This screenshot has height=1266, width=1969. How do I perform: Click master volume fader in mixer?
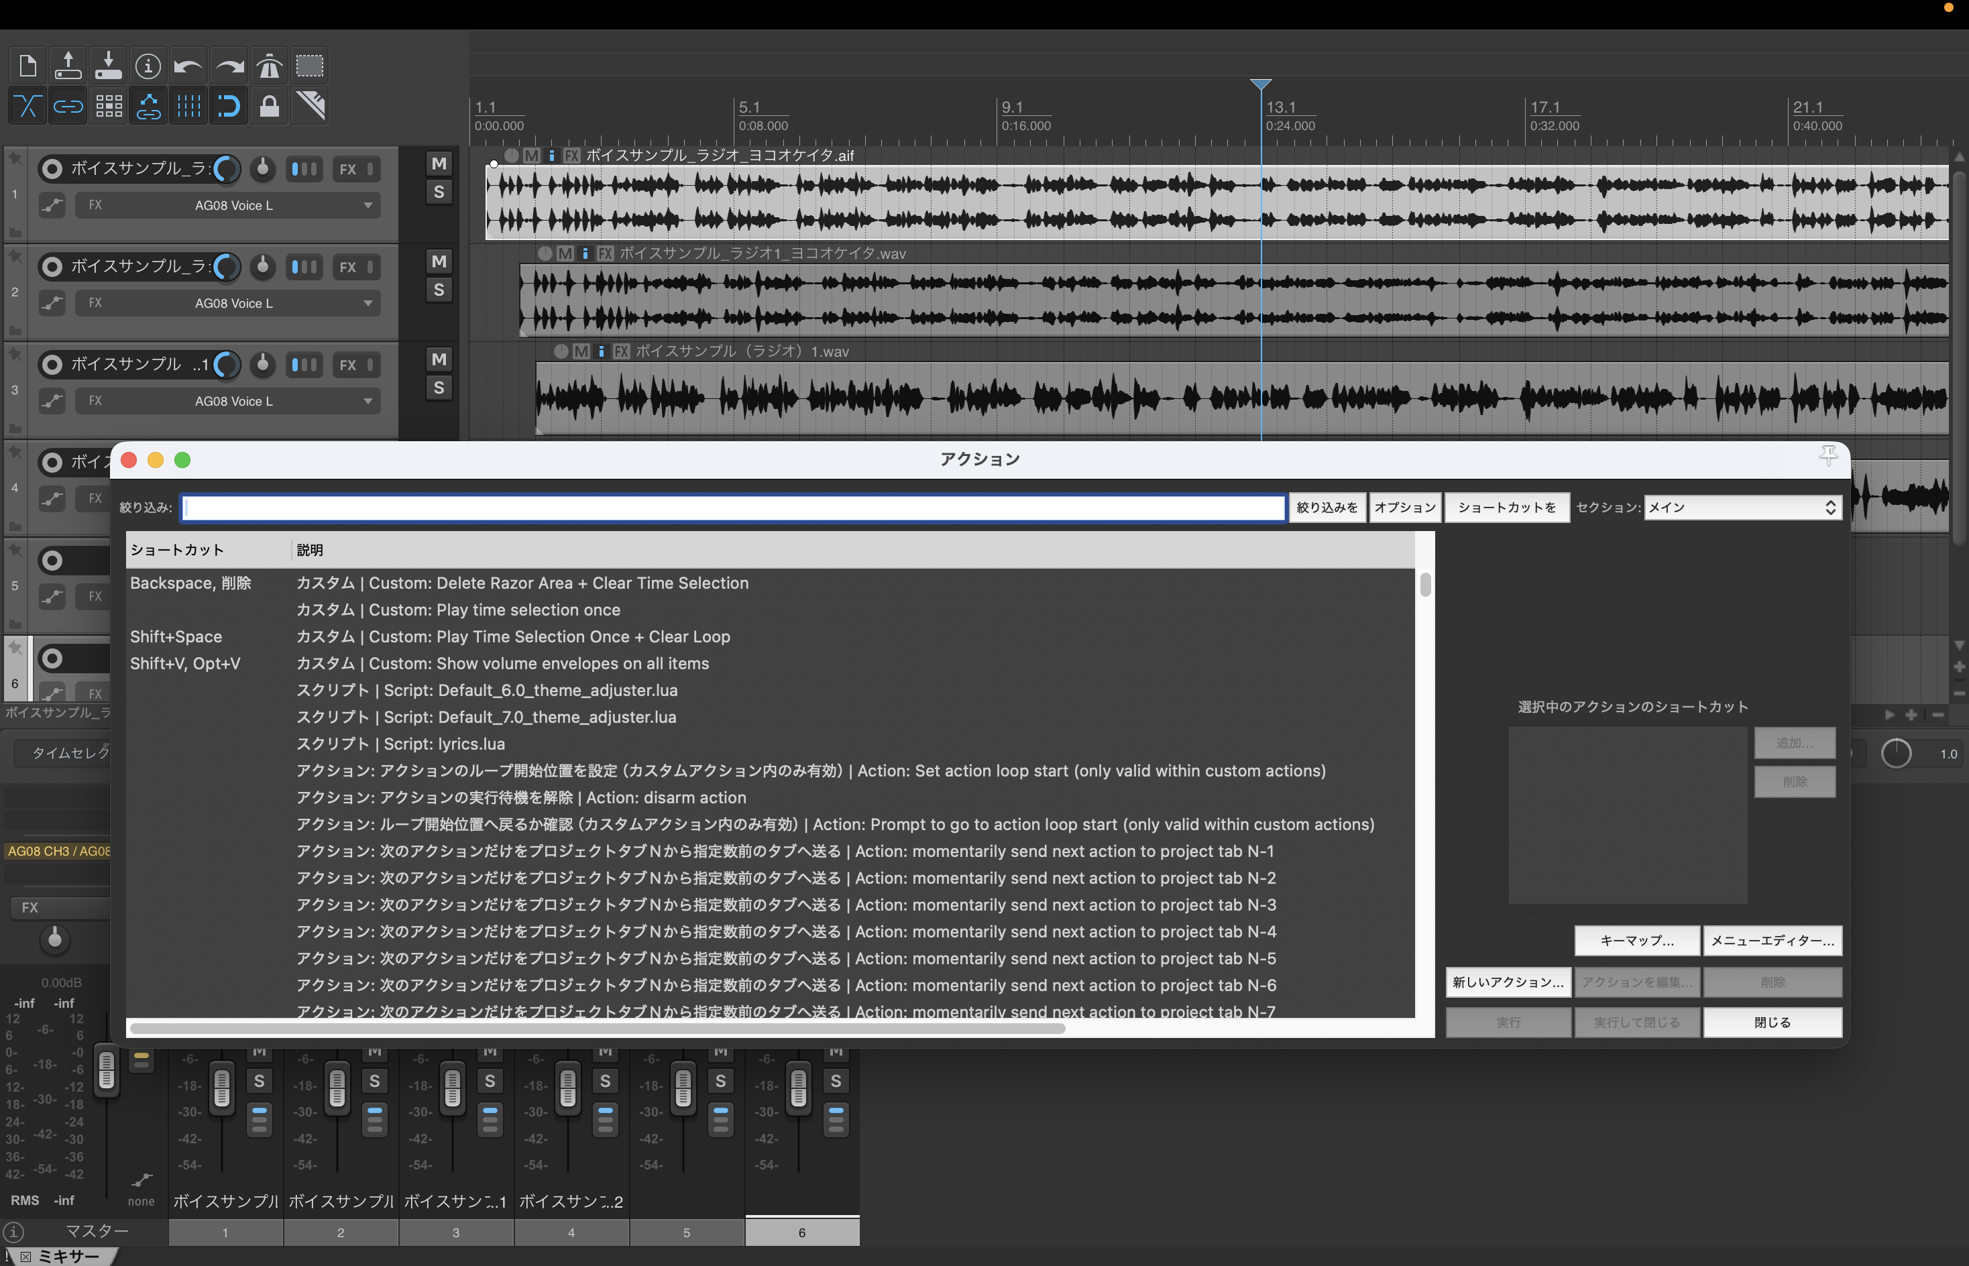click(x=106, y=1070)
